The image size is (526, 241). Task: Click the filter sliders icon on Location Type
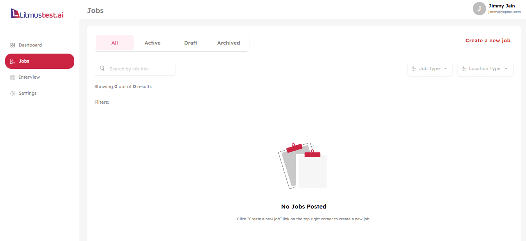click(x=463, y=68)
